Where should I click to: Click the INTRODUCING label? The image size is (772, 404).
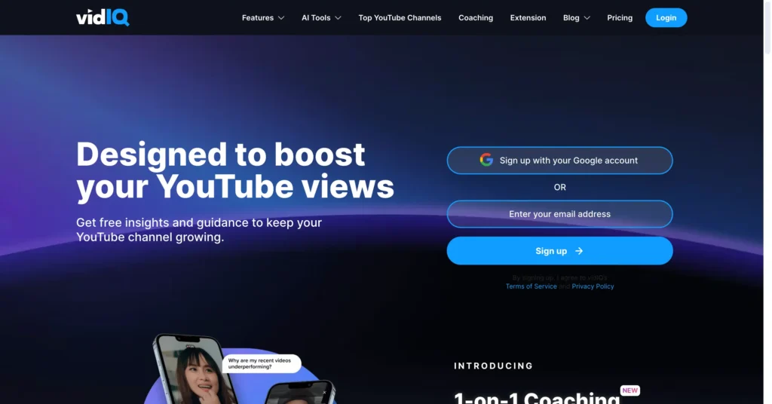(493, 366)
